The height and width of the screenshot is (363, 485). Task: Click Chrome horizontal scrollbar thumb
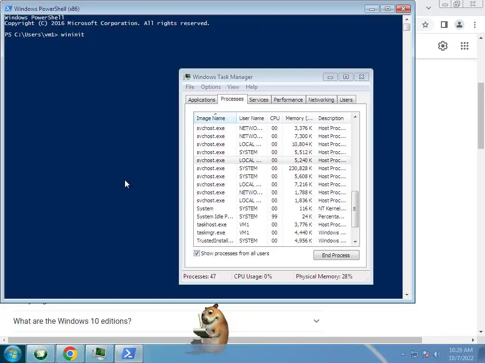click(x=215, y=340)
